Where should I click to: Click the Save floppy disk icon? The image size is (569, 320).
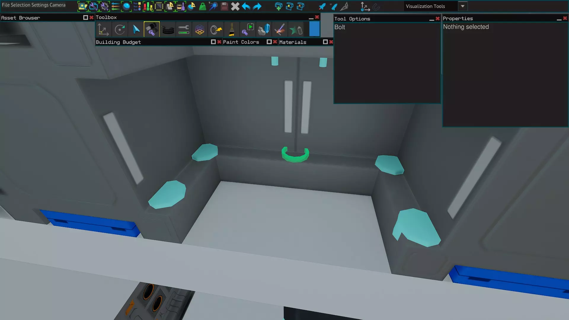(224, 6)
